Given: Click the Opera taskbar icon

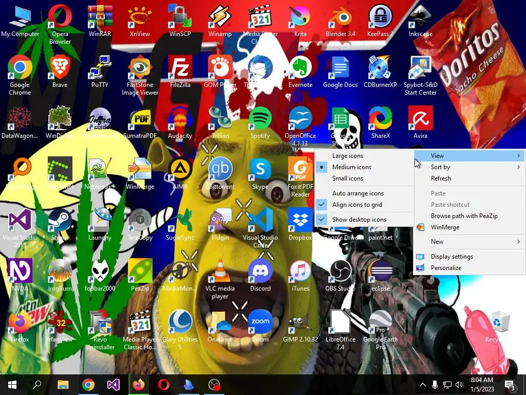Looking at the screenshot, I should [x=164, y=385].
